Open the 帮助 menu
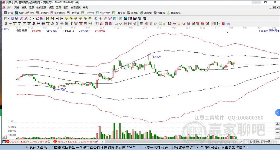 click(x=86, y=7)
